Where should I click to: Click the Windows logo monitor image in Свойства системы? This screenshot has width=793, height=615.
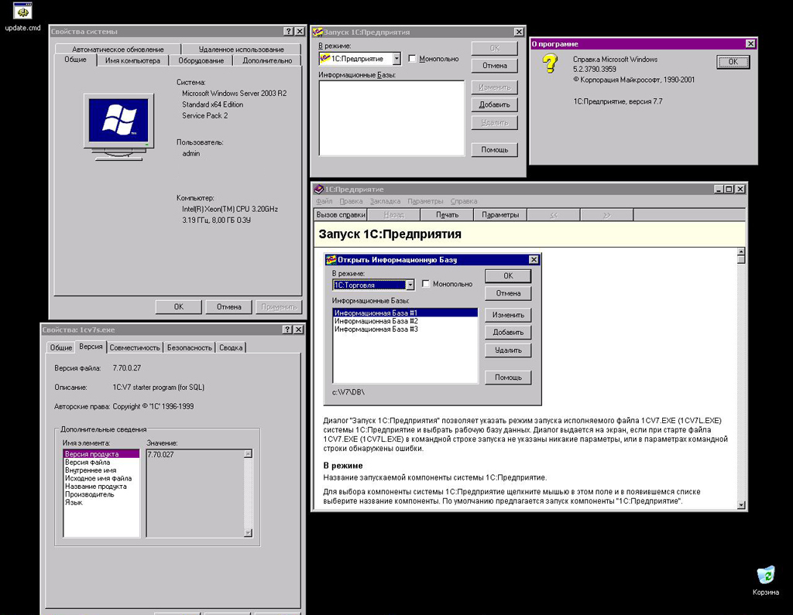118,127
